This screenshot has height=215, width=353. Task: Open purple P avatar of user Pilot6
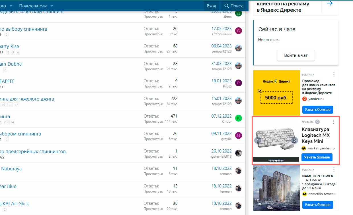[x=239, y=83]
